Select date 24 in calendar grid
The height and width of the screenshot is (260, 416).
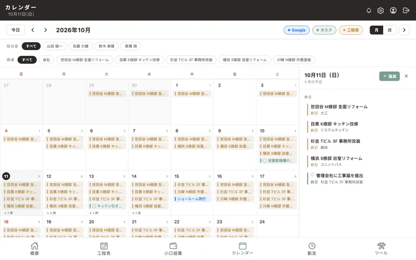pyautogui.click(x=262, y=222)
